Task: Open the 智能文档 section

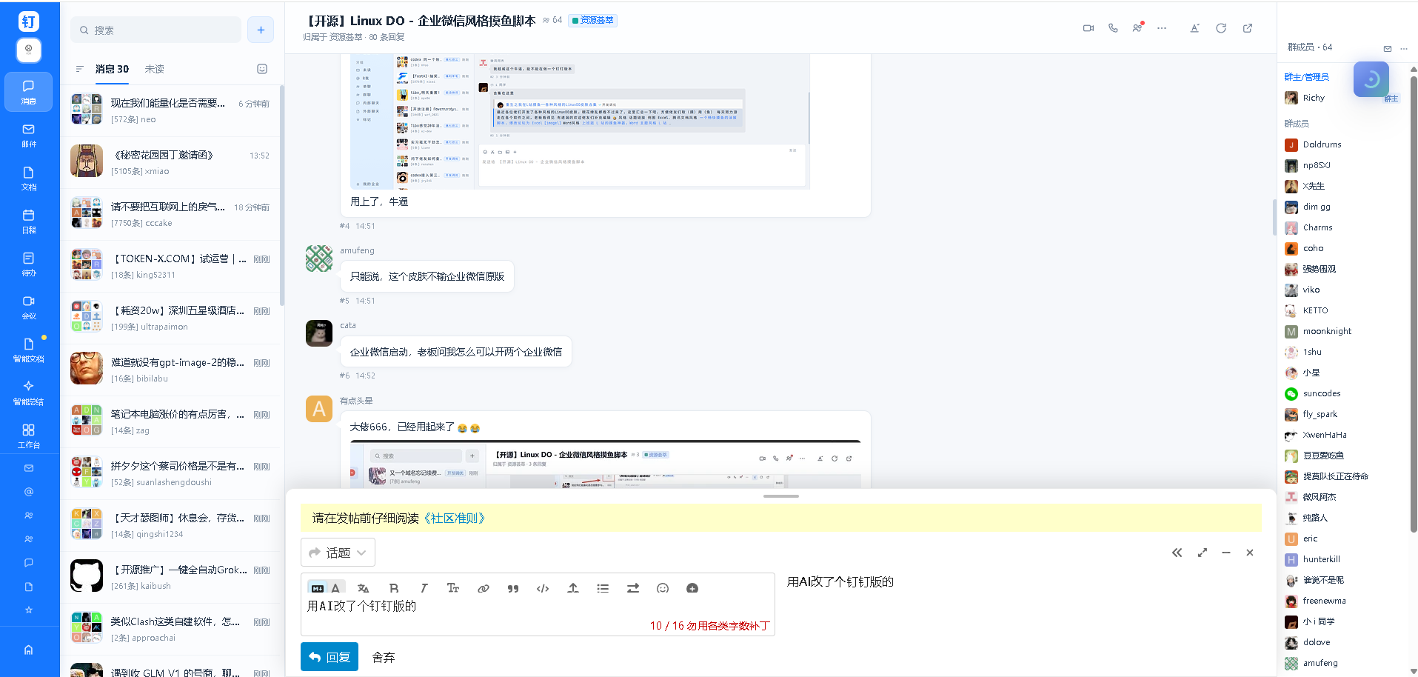Action: [x=28, y=350]
